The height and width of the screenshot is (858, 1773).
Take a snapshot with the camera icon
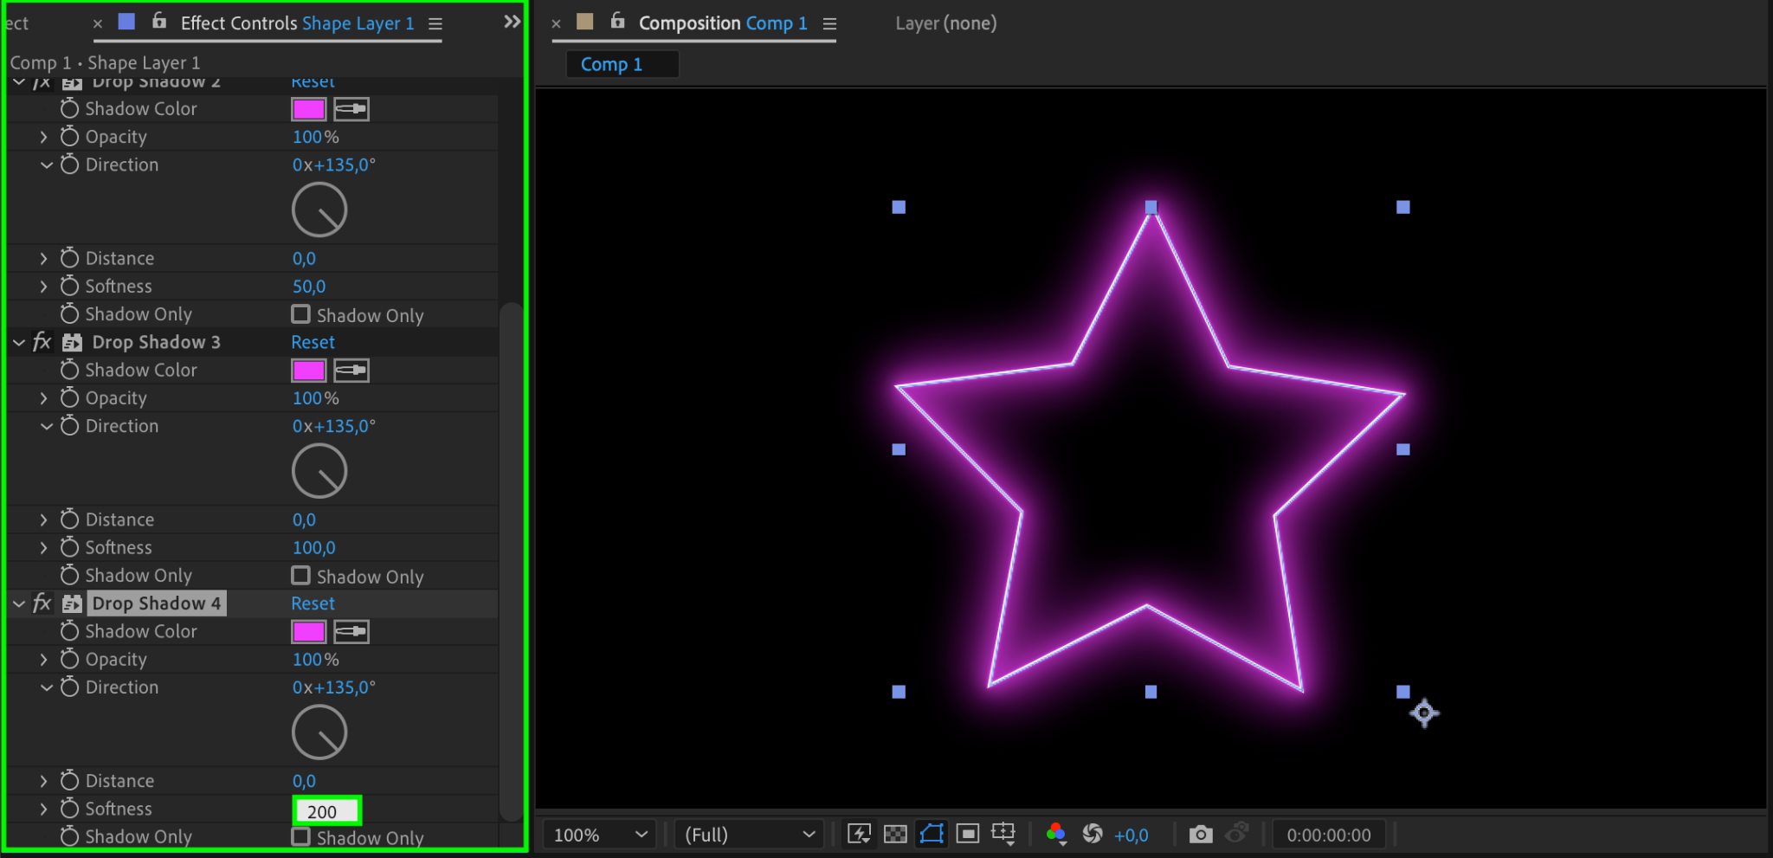(1200, 834)
